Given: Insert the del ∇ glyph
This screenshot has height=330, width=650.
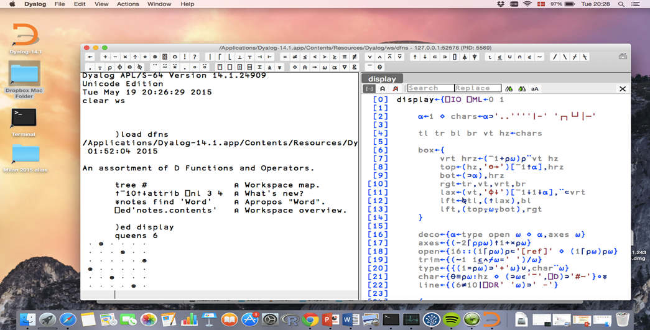Looking at the screenshot, I should [x=345, y=67].
